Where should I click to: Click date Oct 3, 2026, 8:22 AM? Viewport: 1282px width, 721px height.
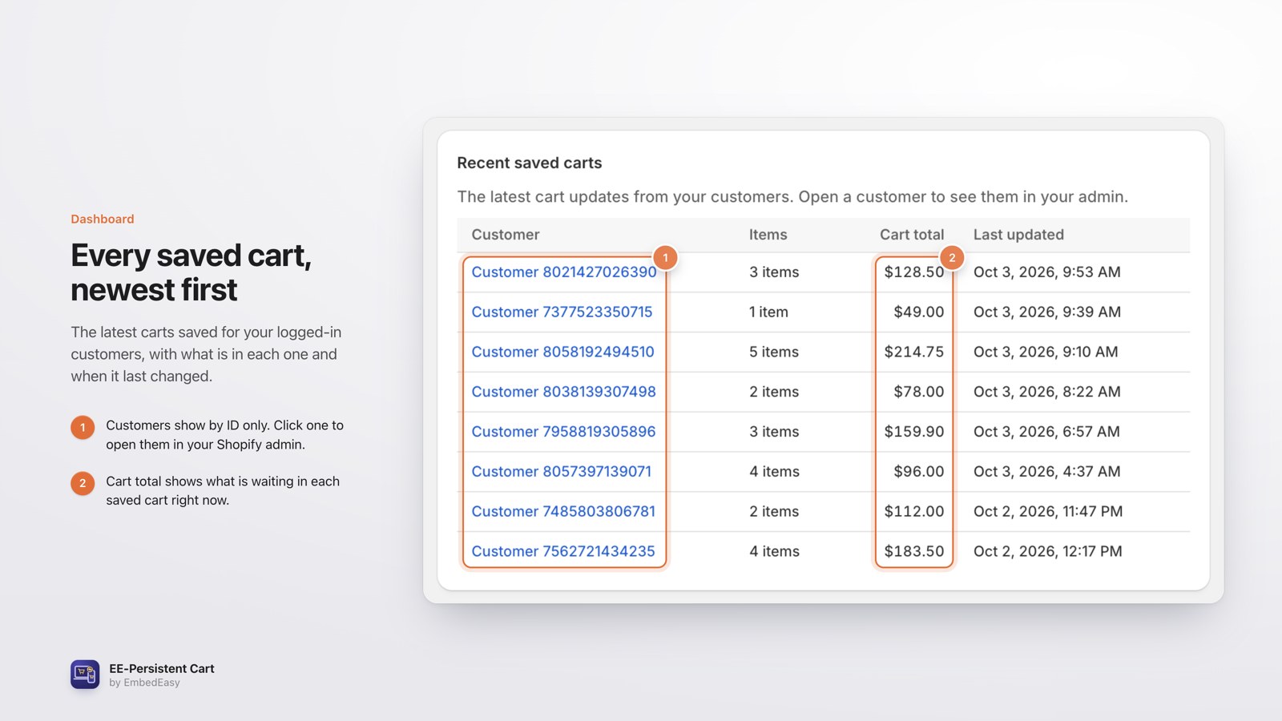(x=1047, y=392)
